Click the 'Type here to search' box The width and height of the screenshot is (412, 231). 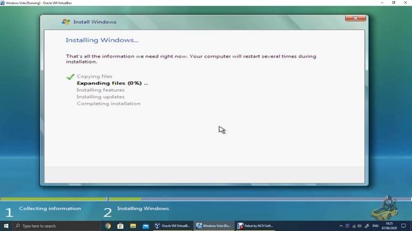tap(57, 226)
